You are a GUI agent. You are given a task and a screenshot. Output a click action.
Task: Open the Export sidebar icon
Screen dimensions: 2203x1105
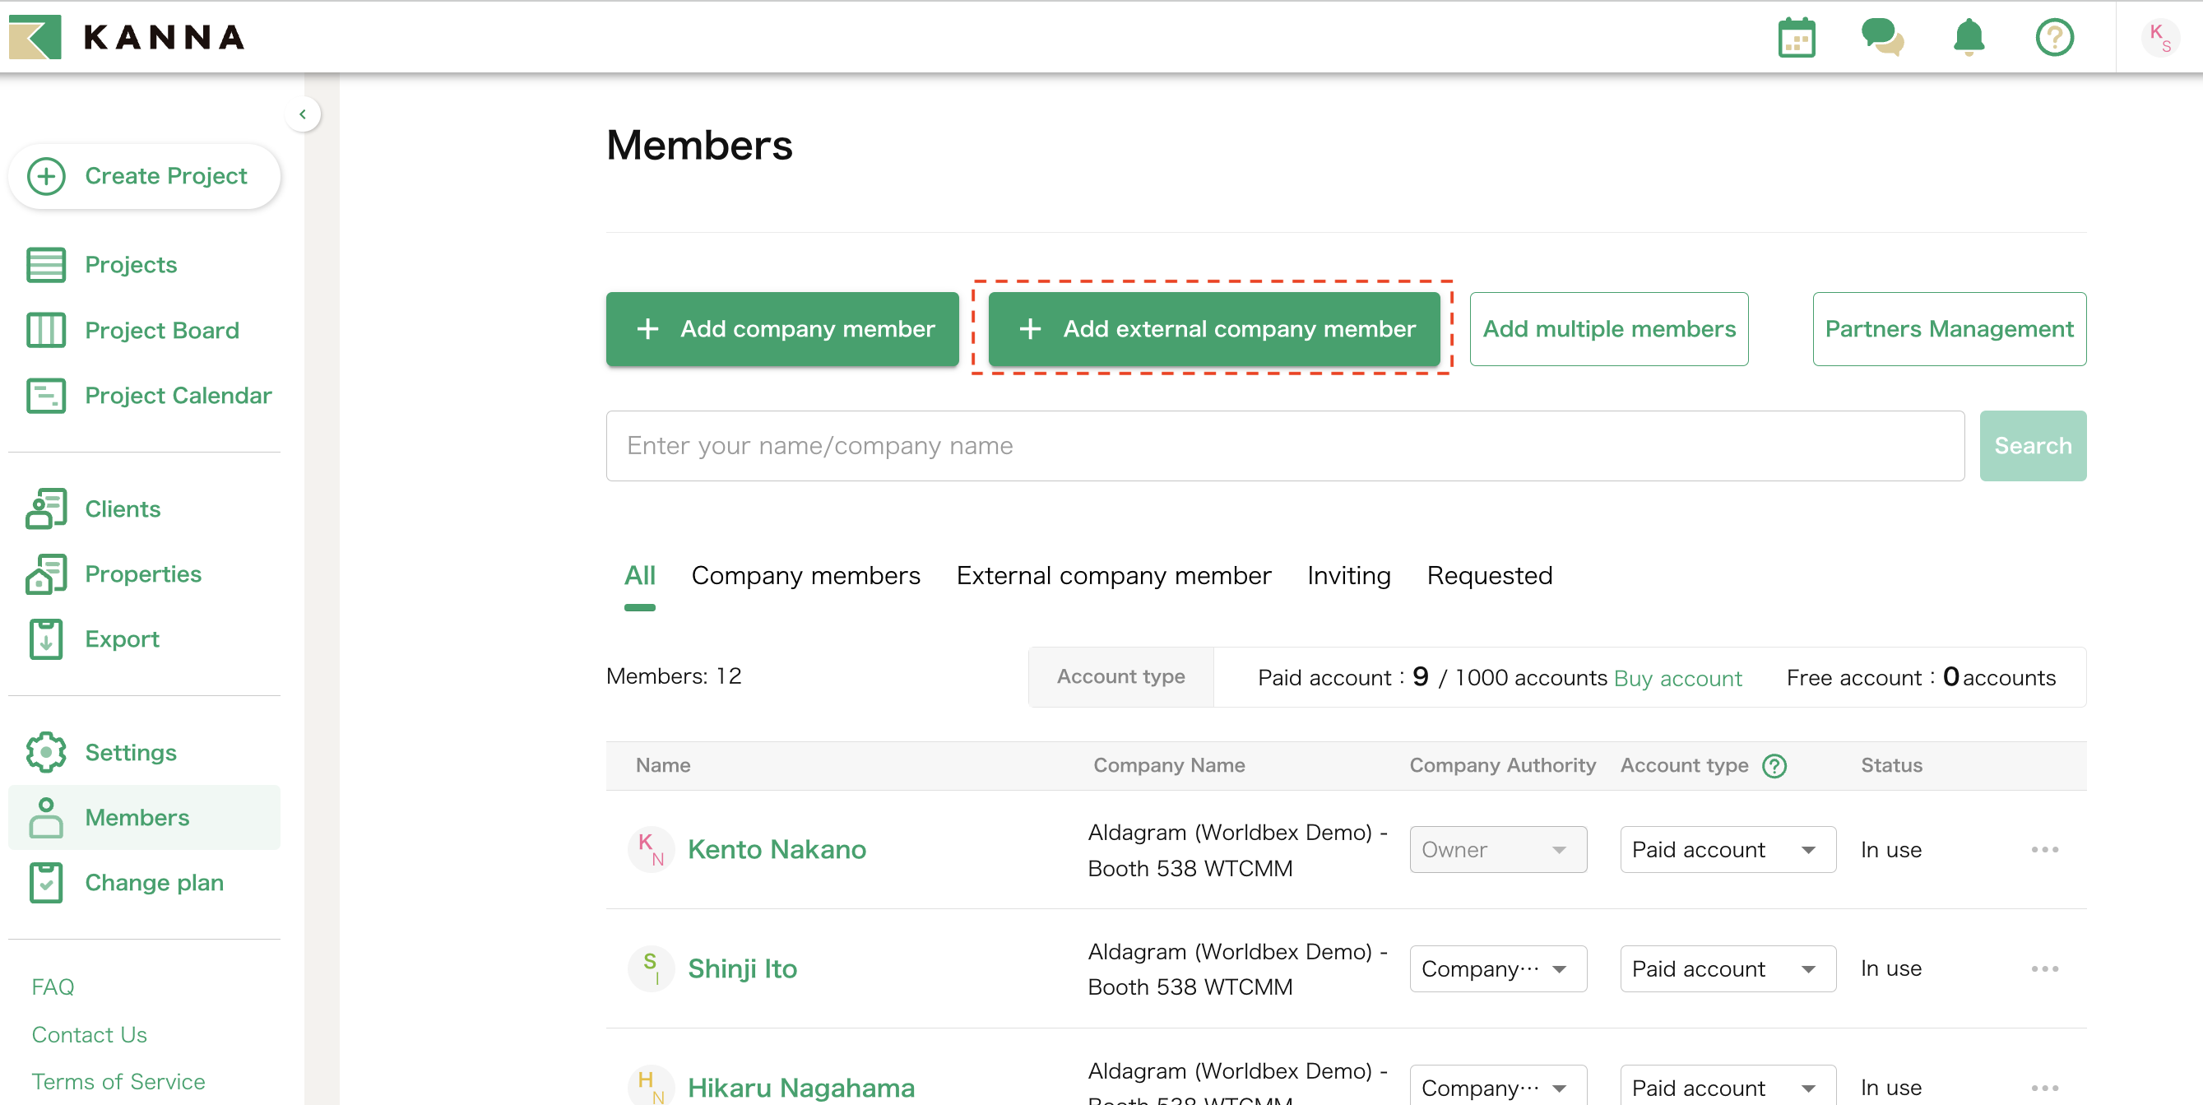click(46, 638)
